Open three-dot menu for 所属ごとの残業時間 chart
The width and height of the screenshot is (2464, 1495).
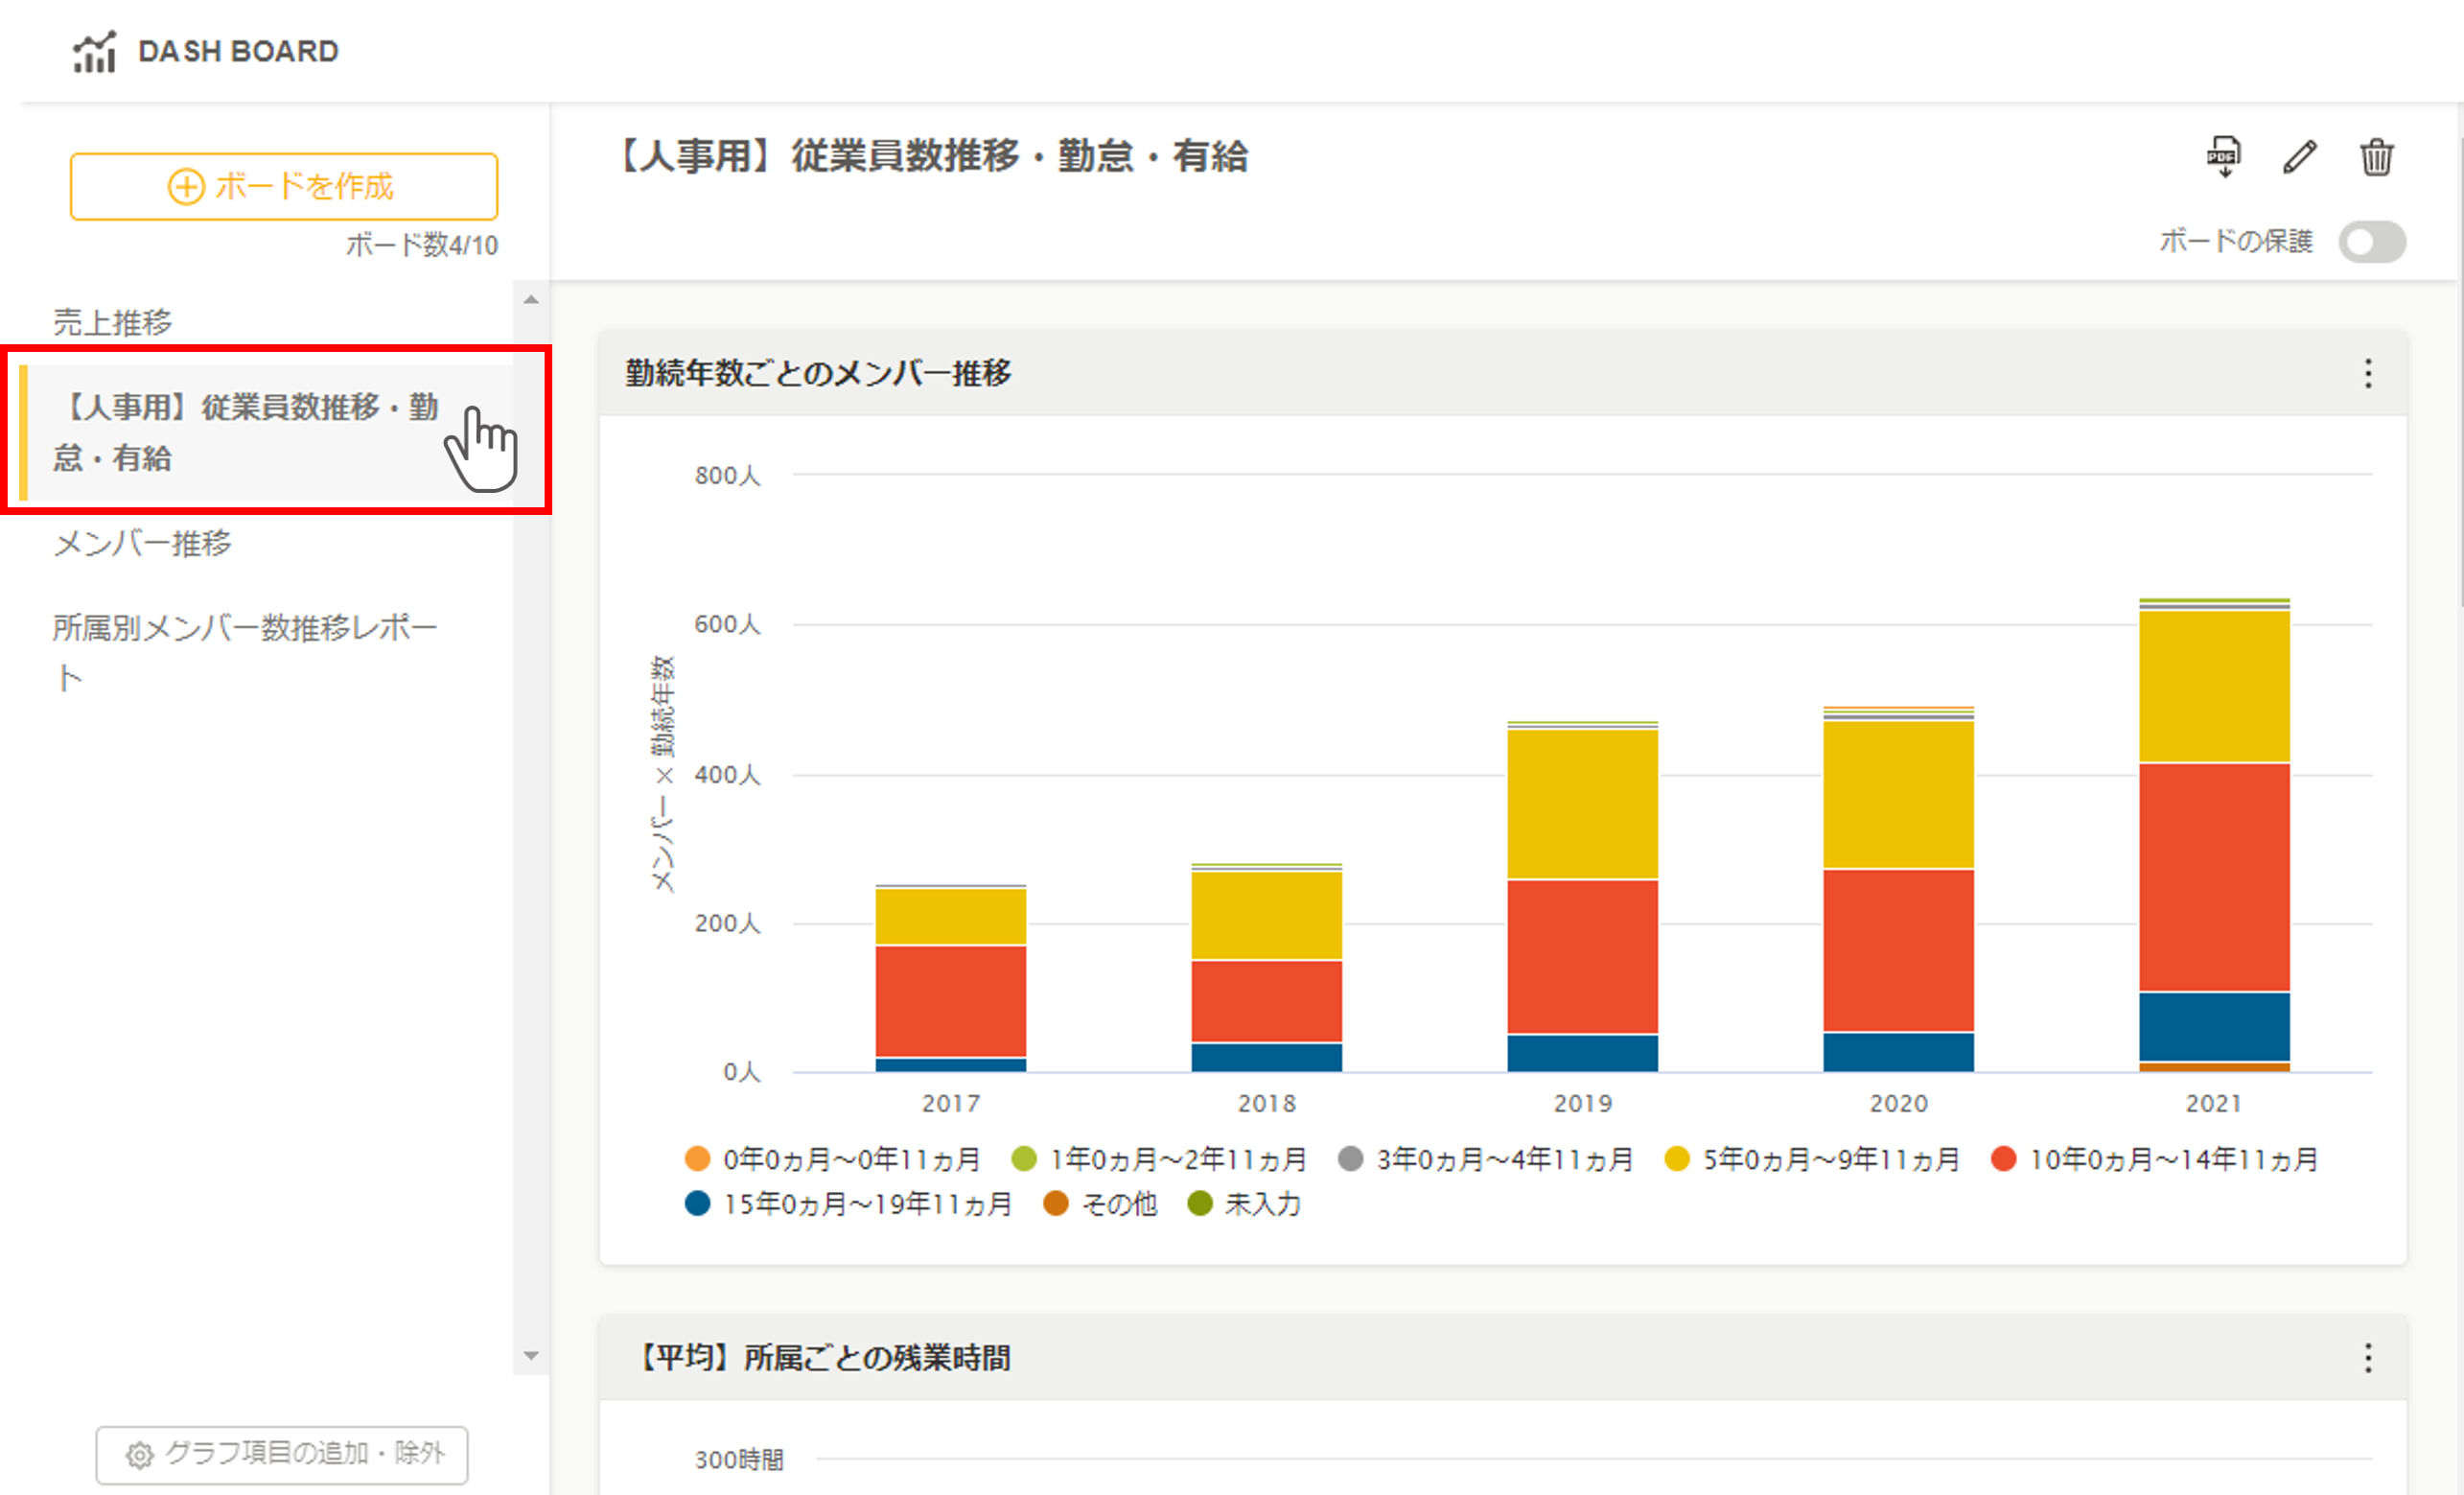pyautogui.click(x=2367, y=1358)
